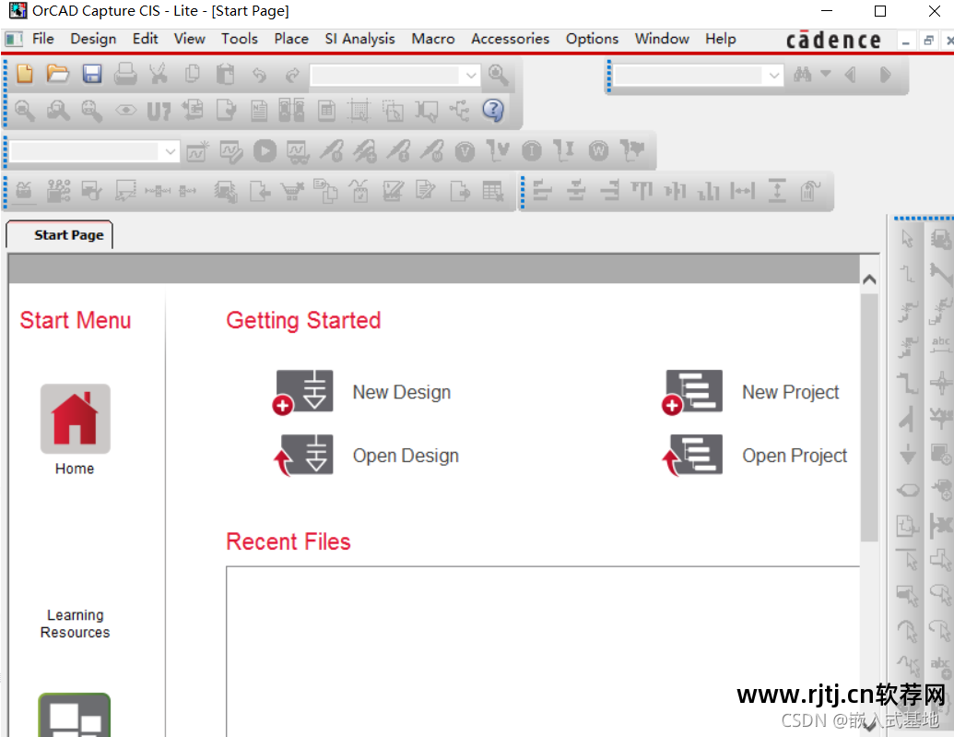Screen dimensions: 954x737
Task: Click the magnifier search icon beside top combo box
Action: tap(499, 75)
